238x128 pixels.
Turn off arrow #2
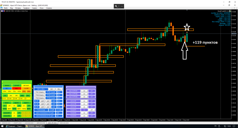pyautogui.click(x=92, y=104)
